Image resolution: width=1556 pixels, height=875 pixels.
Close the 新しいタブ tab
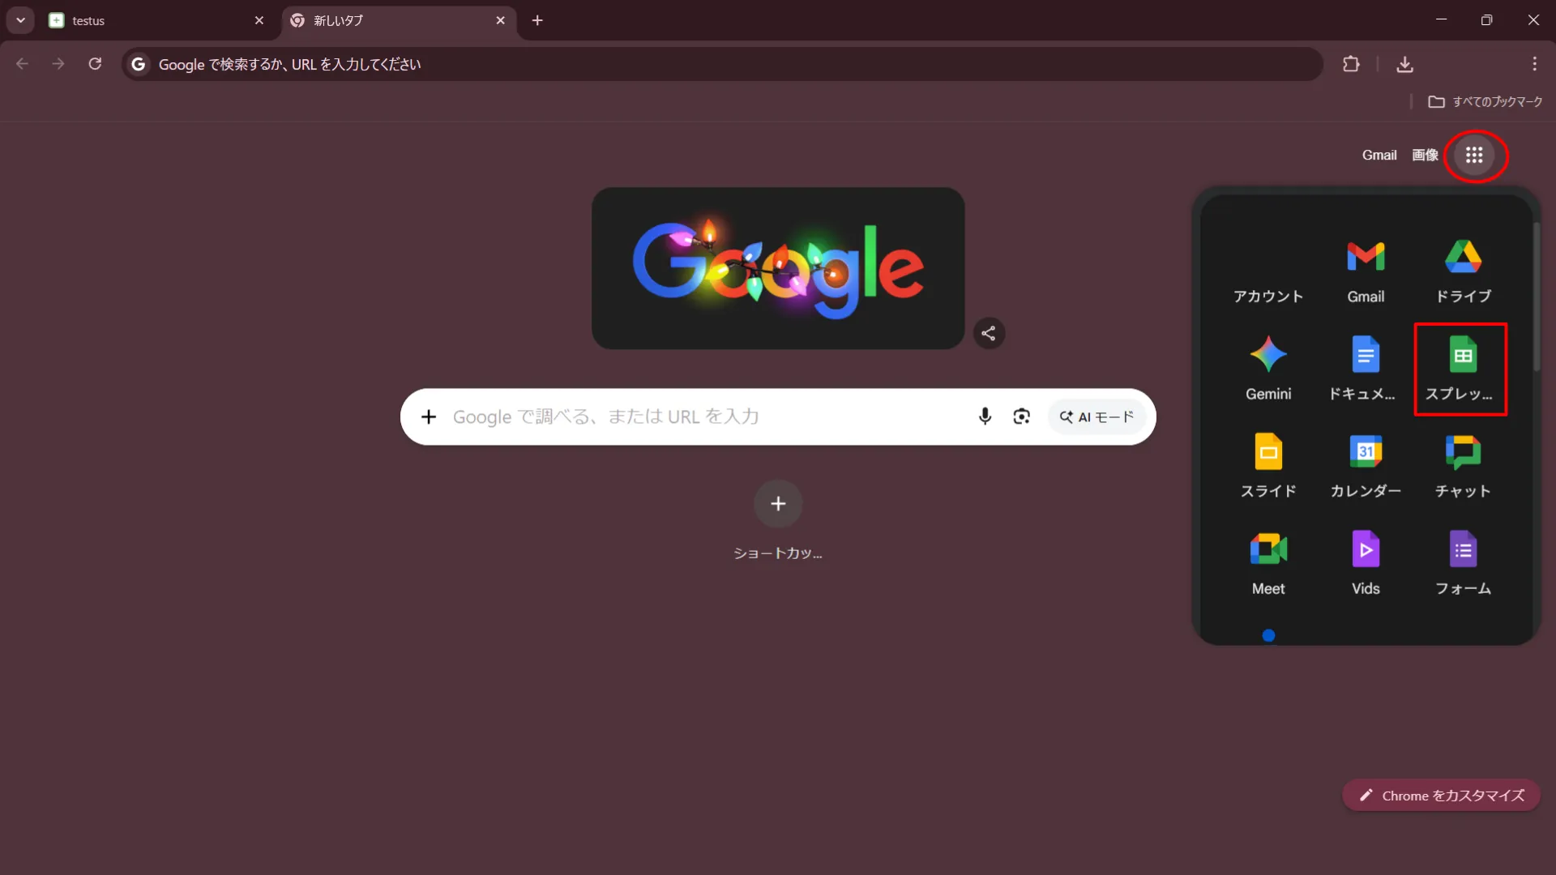click(500, 20)
